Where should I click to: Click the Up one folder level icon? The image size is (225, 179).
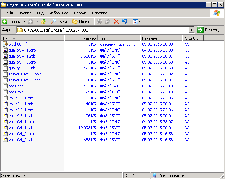pos(44,21)
